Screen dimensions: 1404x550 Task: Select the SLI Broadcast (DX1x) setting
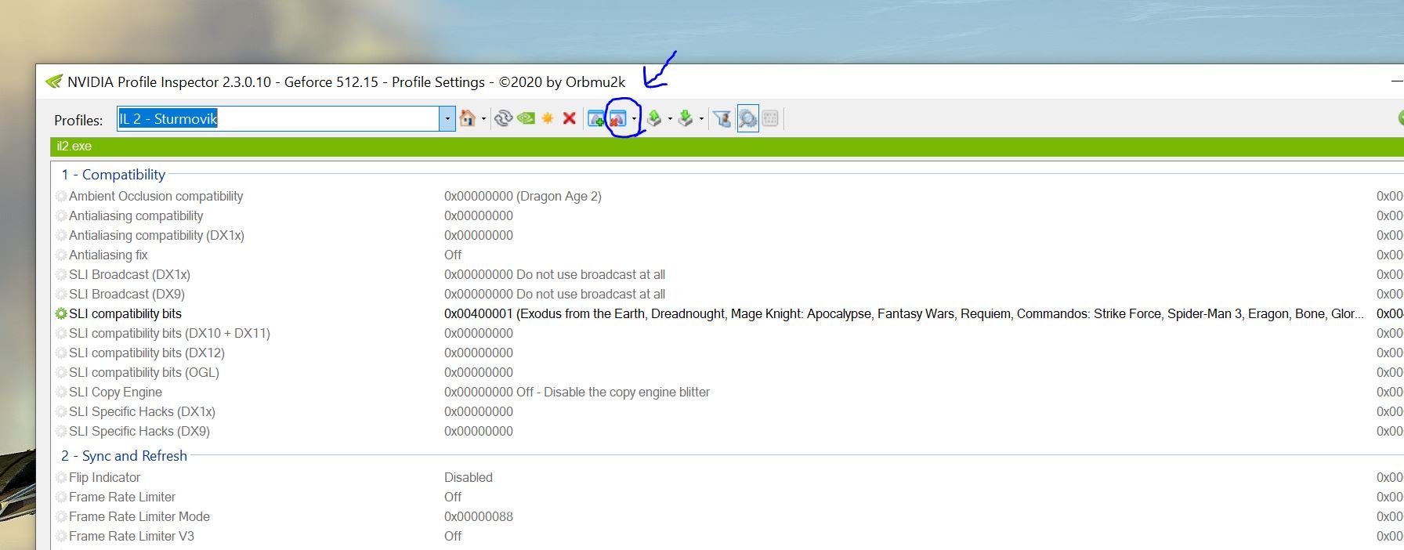pyautogui.click(x=129, y=274)
